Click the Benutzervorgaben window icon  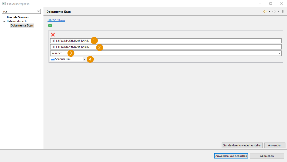point(4,4)
